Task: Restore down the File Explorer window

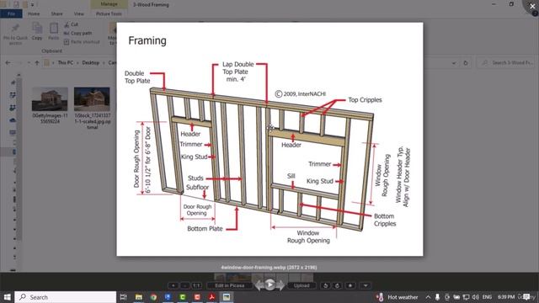Action: (511, 4)
